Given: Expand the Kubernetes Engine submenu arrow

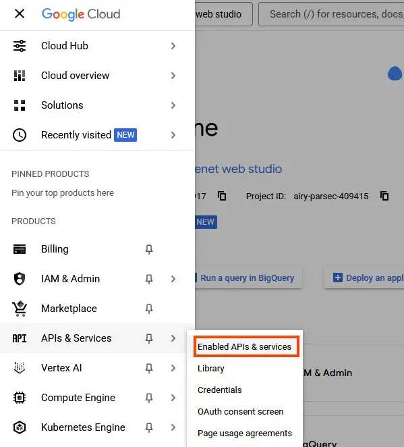Looking at the screenshot, I should [x=173, y=427].
